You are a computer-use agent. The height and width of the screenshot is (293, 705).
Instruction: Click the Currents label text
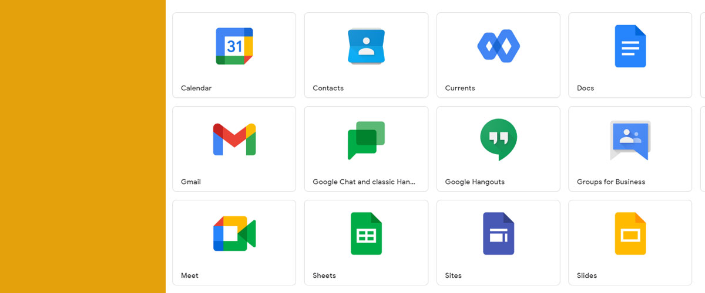(460, 88)
